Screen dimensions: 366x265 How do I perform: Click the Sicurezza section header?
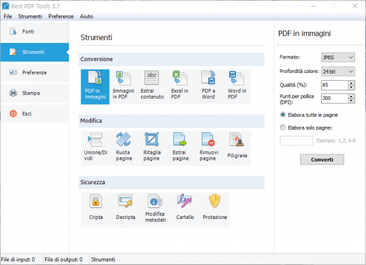(171, 182)
